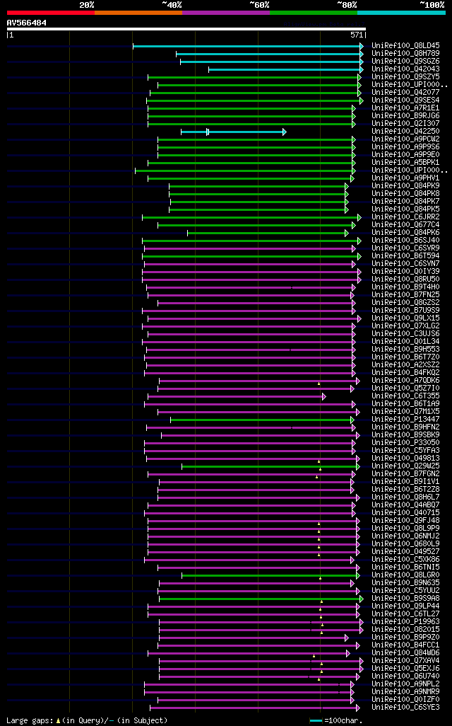The width and height of the screenshot is (452, 726).
Task: Click the UniRef100_B9P9Z0 label
Action: click(x=406, y=637)
